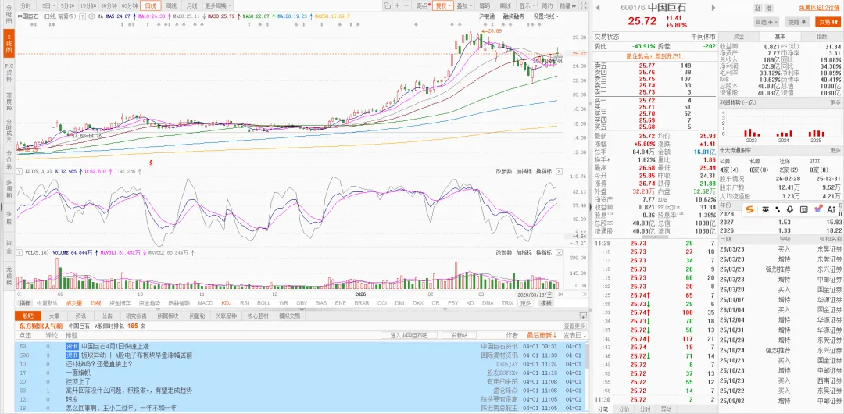This screenshot has width=844, height=414.
Task: Open the 深度F9 sidebar item
Action: pyautogui.click(x=9, y=103)
